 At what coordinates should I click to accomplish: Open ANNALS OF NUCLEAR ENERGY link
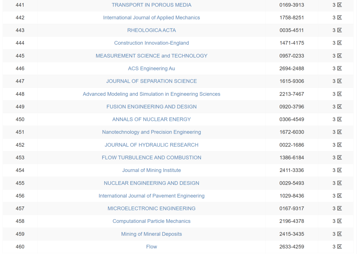[x=151, y=119]
